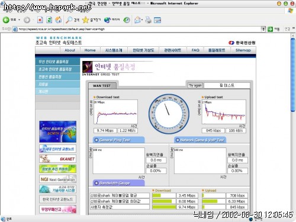
Task: Click the upload result 845 kbps
Action: tap(213, 130)
